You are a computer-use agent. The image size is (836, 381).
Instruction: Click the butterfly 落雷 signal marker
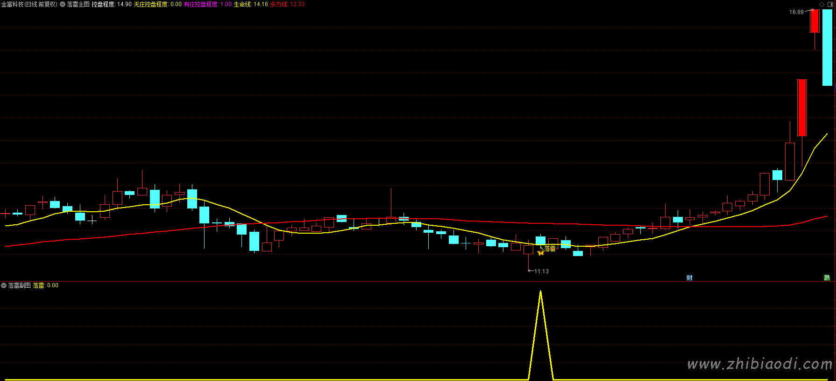(x=541, y=252)
